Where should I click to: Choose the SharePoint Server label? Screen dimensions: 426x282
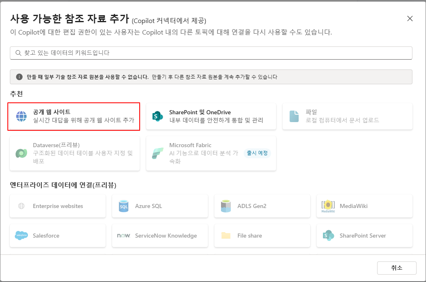coord(363,236)
